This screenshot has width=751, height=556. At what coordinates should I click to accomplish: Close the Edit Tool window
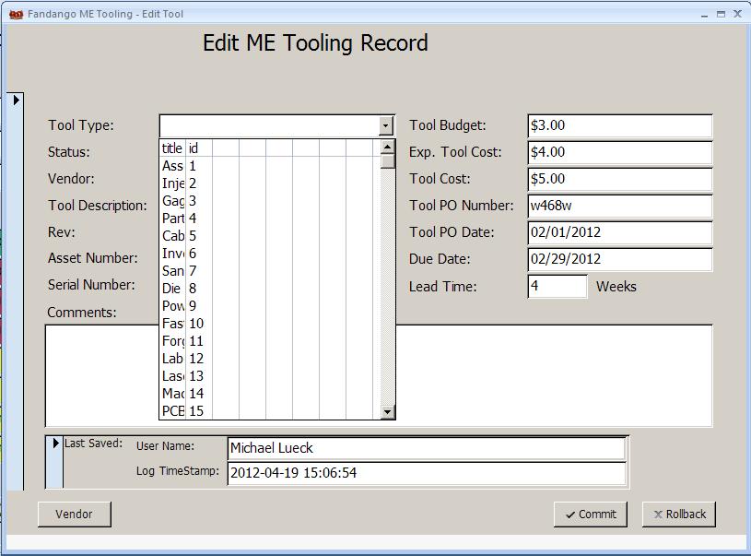[737, 14]
